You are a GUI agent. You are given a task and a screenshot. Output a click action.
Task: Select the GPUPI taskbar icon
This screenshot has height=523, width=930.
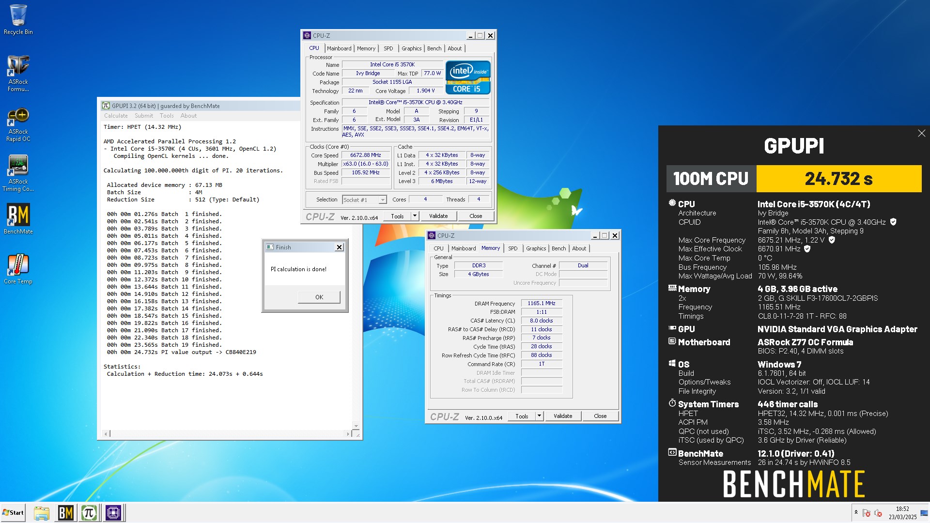click(89, 513)
